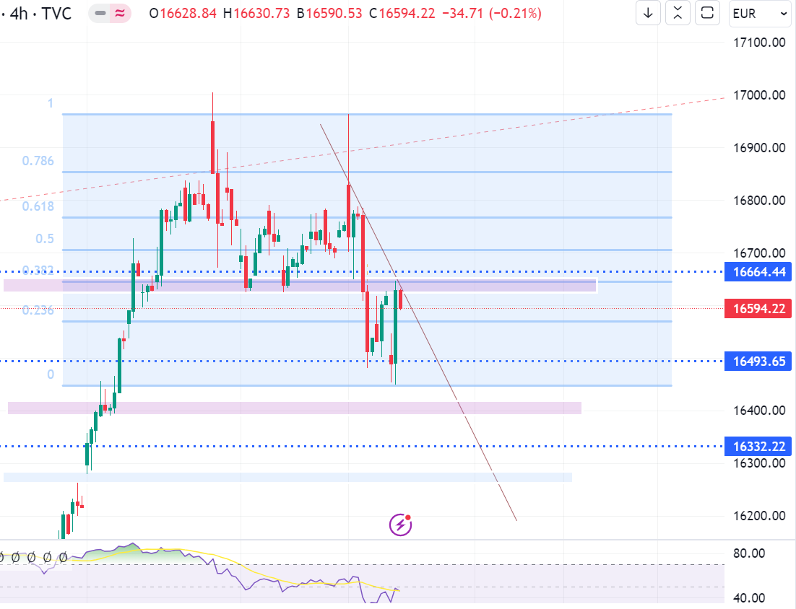Click the down-arrow pane button
This screenshot has width=796, height=609.
pyautogui.click(x=648, y=13)
